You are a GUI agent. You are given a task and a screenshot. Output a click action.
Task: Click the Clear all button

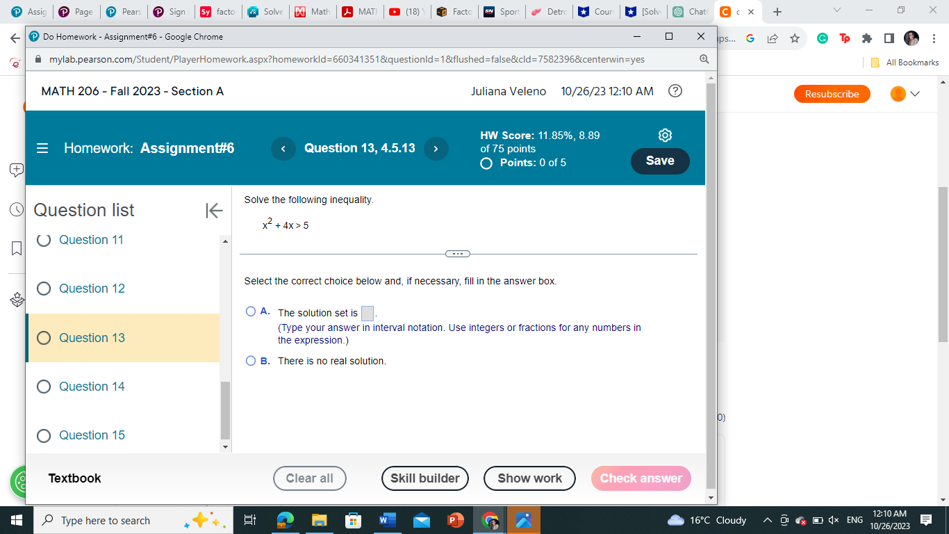coord(310,478)
